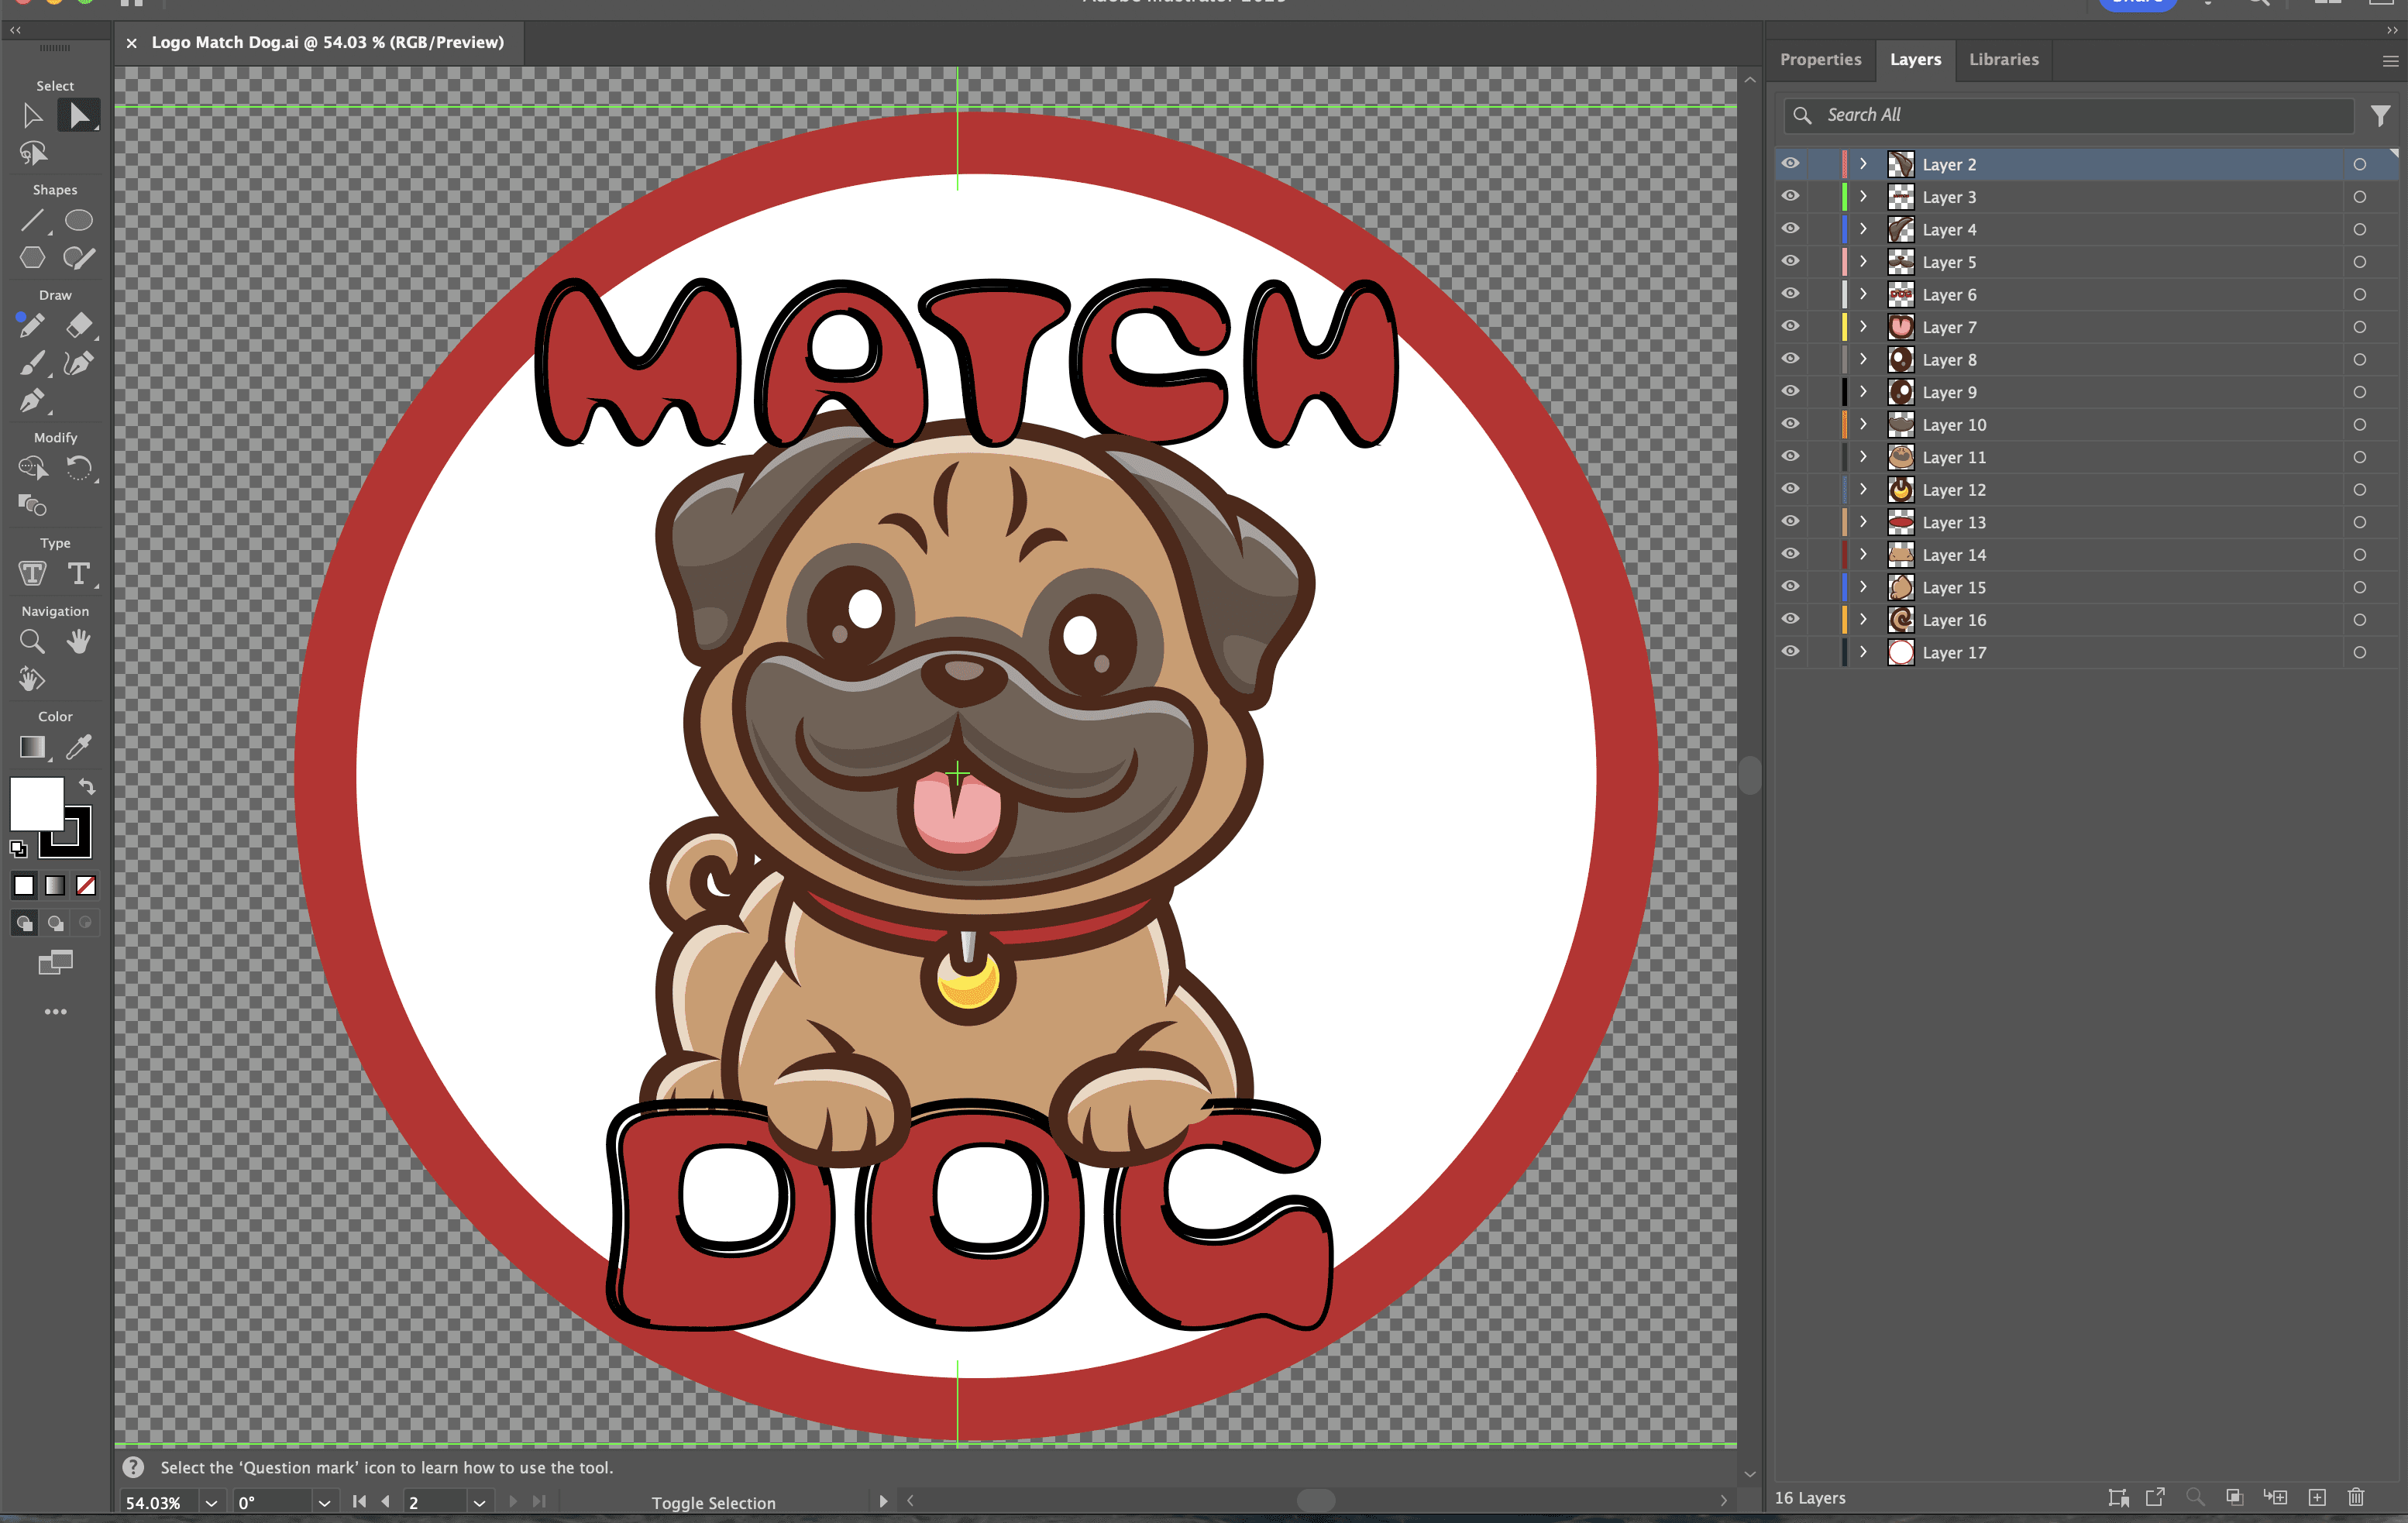Hide Layer 7 with eye icon
The height and width of the screenshot is (1523, 2408).
click(x=1790, y=326)
